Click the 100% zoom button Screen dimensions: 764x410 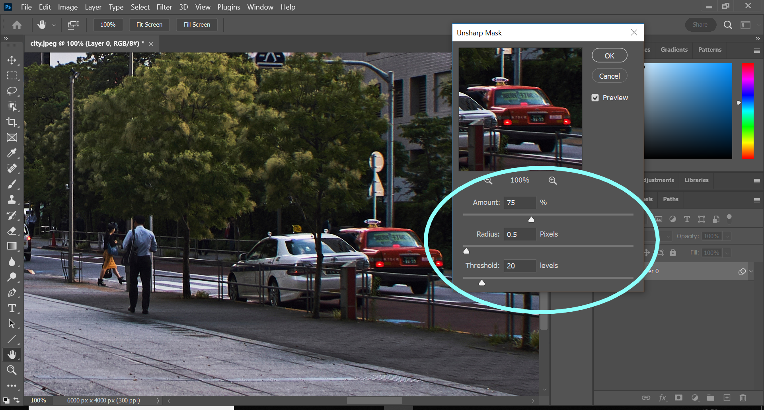(x=108, y=25)
